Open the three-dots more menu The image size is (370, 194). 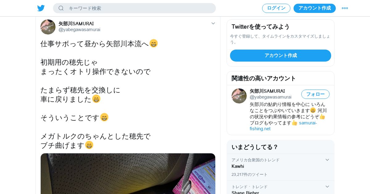click(x=345, y=8)
